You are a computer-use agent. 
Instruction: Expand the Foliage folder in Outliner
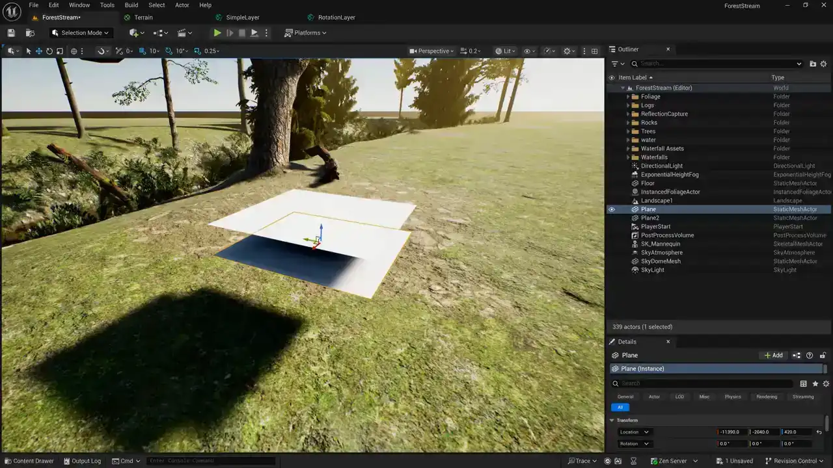[x=628, y=97]
